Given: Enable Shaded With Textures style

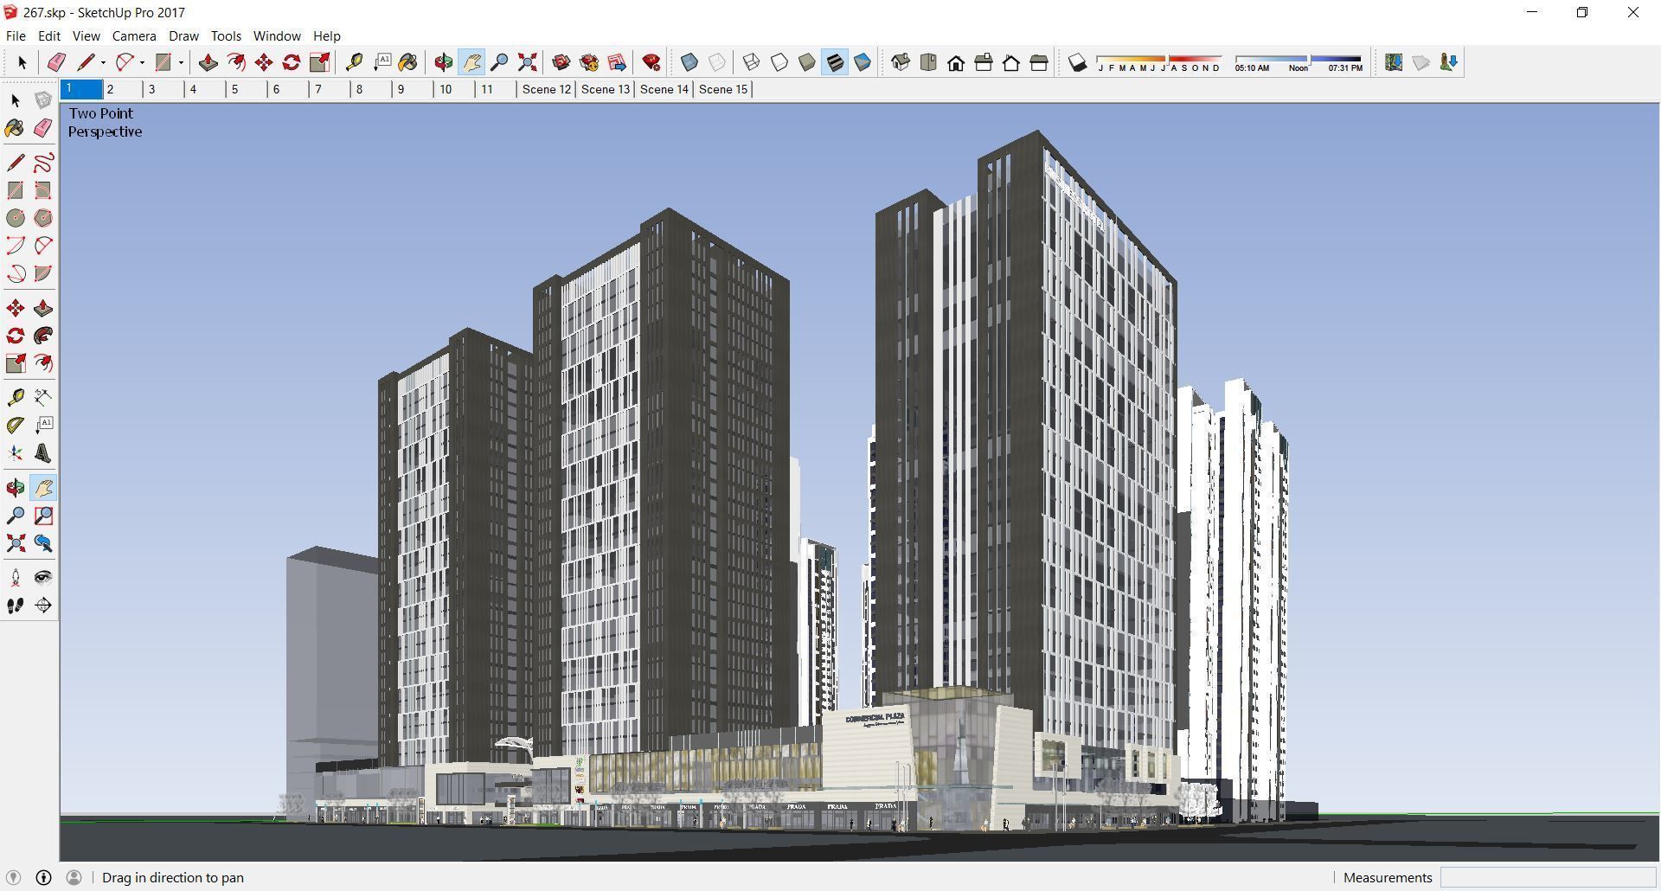Looking at the screenshot, I should click(835, 62).
